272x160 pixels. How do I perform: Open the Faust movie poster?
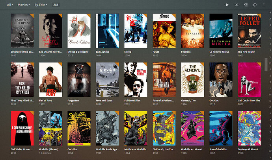tap(164, 31)
